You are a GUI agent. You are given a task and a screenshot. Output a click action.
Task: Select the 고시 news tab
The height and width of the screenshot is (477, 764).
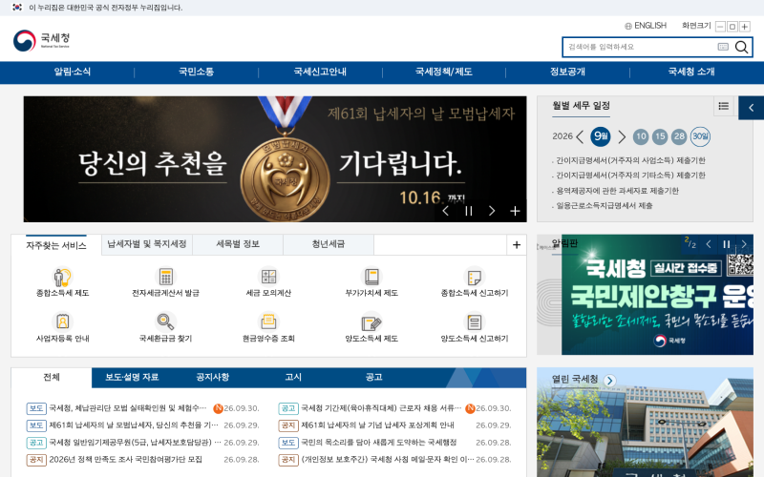tap(293, 377)
